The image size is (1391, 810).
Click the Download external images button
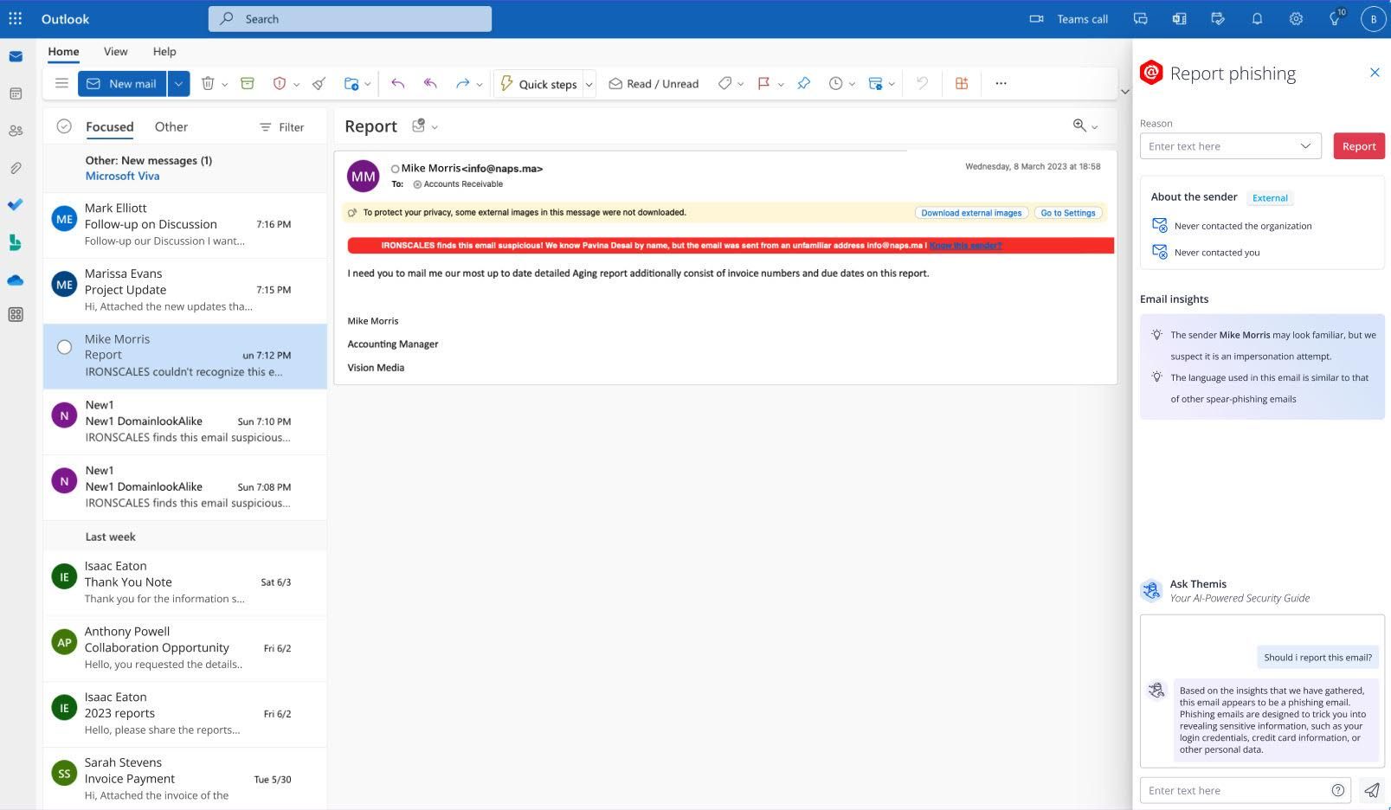click(970, 212)
